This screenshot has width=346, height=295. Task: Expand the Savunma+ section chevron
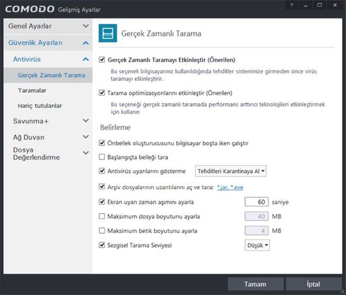tap(86, 121)
